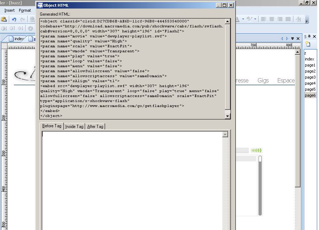Click scroll up arrow in Before Tag area

point(225,134)
